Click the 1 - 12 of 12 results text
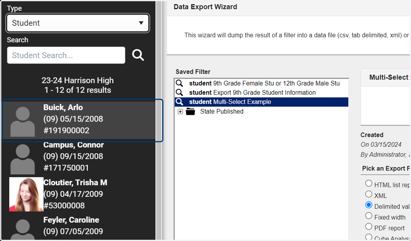The height and width of the screenshot is (241, 411). click(78, 90)
